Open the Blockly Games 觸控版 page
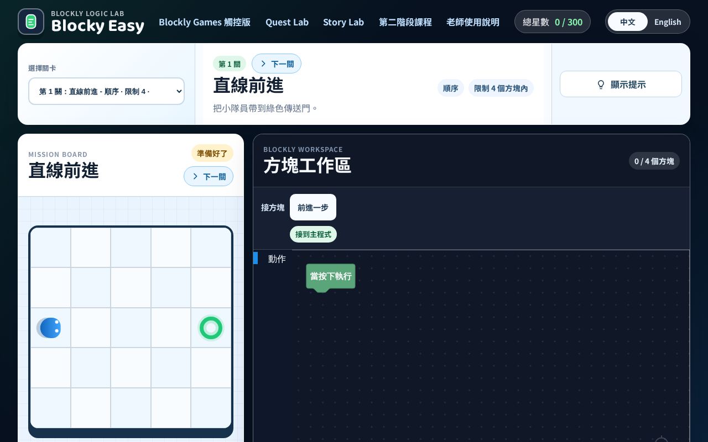The height and width of the screenshot is (442, 708). coord(205,22)
